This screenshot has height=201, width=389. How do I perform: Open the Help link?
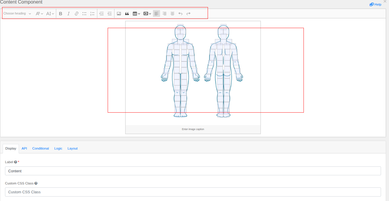(376, 4)
